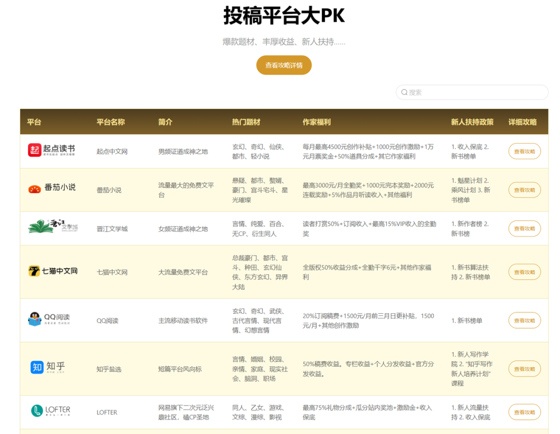
Task: Click 每月最高4500元创作补贴 benefits cell
Action: pos(368,151)
